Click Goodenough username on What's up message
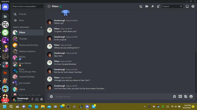Viewport: 197px width, 110px height. click(x=59, y=20)
